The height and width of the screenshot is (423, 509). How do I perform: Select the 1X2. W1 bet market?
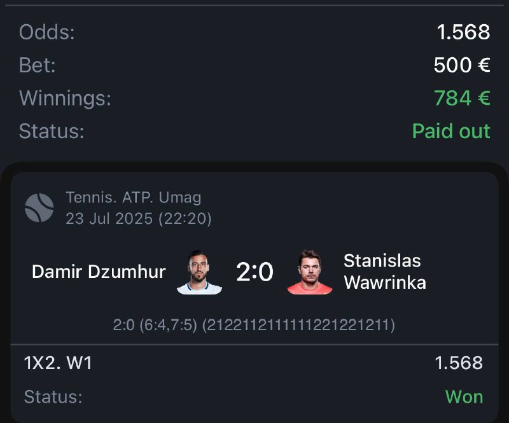point(58,363)
